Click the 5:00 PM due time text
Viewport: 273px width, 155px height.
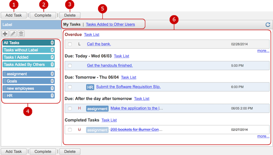[x=237, y=66]
